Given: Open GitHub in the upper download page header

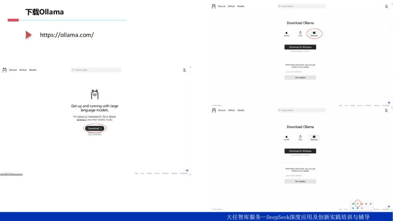Looking at the screenshot, I should click(231, 6).
